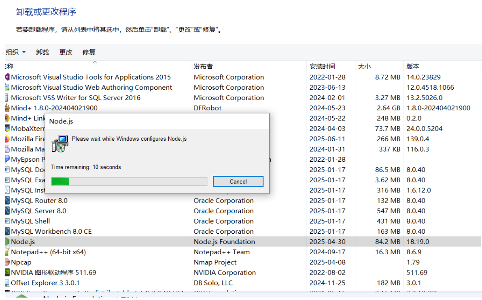Select Microsoft Visual Studio Web Authoring Component row
This screenshot has width=482, height=300.
[x=243, y=87]
